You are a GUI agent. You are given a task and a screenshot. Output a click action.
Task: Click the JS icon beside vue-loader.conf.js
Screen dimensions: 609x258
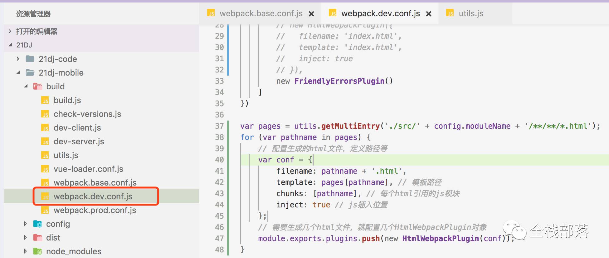click(x=45, y=169)
